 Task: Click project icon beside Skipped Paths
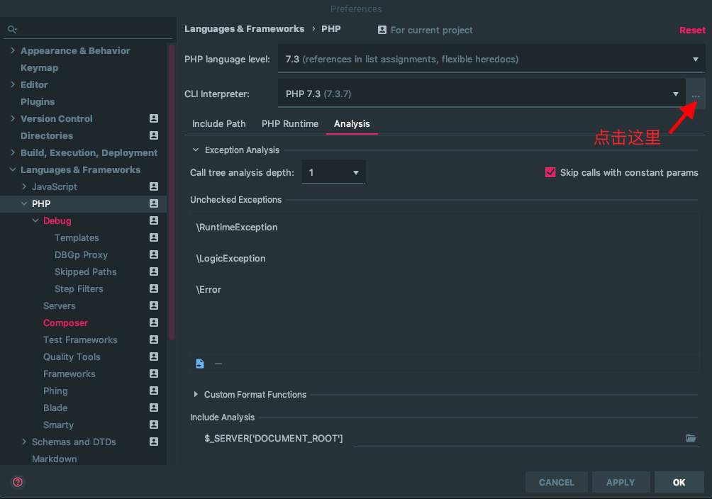(x=154, y=271)
